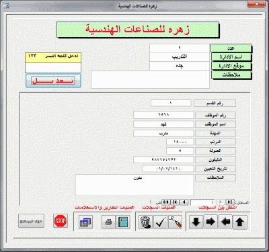Click the up arrow record navigation button
The width and height of the screenshot is (269, 252).
point(240,222)
